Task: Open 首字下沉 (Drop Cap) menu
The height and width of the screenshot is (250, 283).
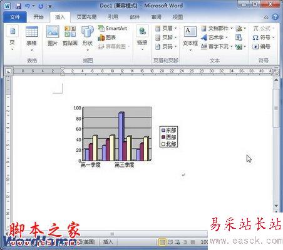Action: [217, 46]
